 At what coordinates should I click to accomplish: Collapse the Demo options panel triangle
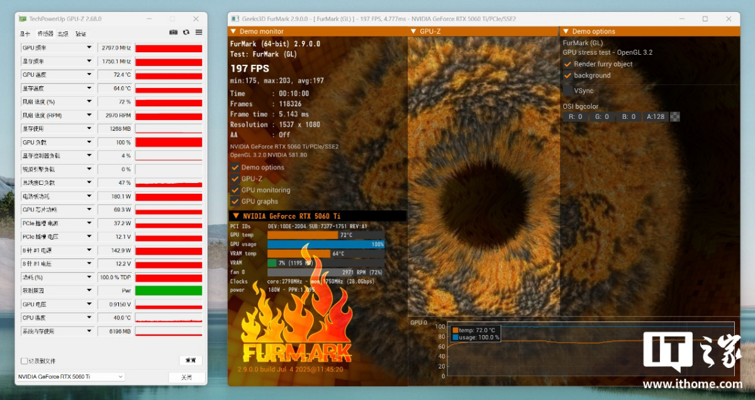tap(564, 31)
